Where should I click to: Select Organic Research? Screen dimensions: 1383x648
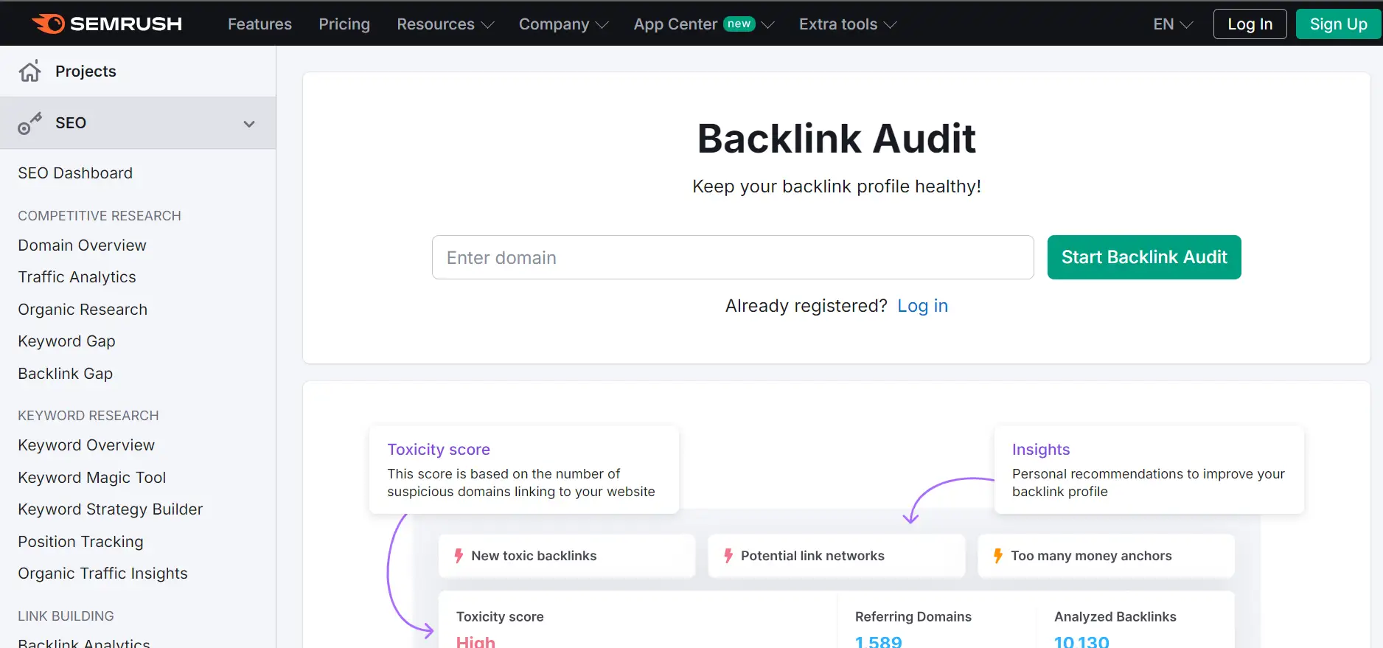[x=83, y=310]
